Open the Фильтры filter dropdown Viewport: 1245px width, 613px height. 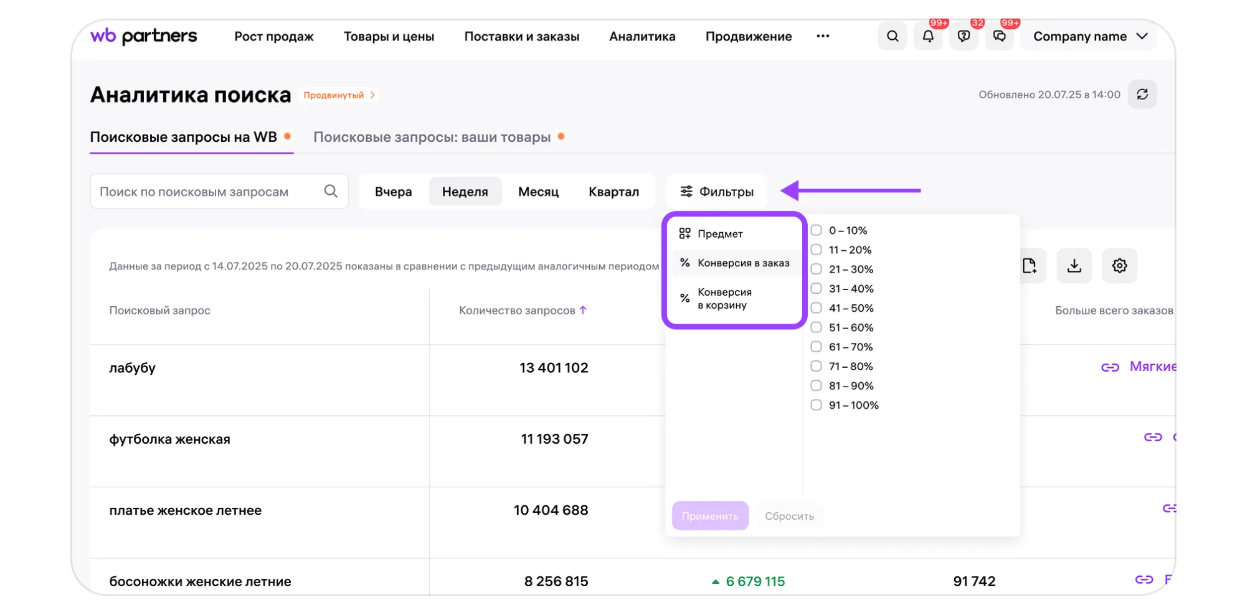[x=717, y=192]
